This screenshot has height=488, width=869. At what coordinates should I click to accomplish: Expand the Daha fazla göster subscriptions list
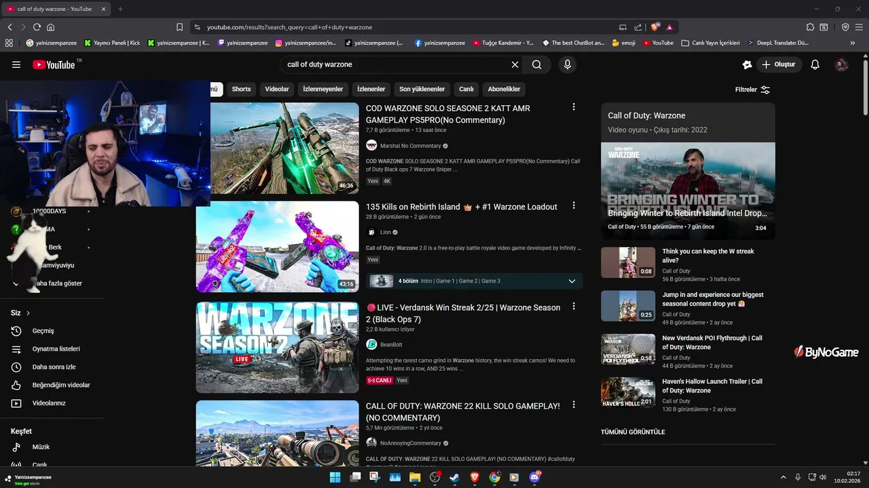(52, 283)
